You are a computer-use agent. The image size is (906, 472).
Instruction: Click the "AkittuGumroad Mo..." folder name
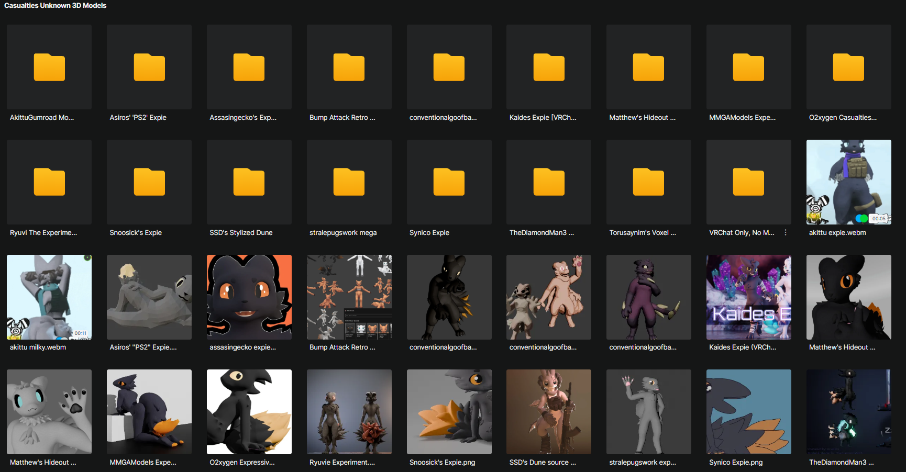tap(42, 118)
